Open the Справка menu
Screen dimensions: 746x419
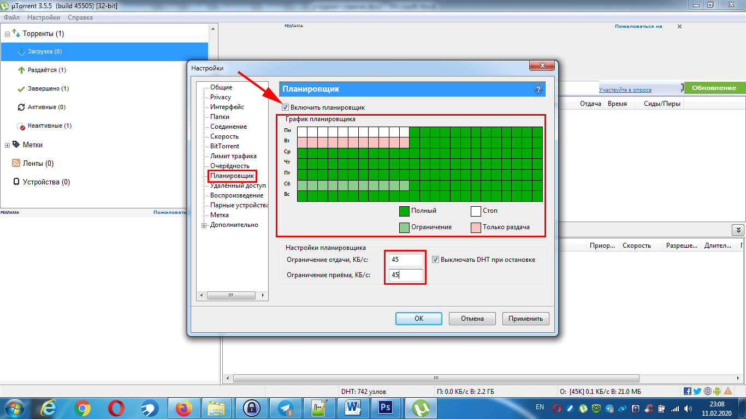(x=80, y=17)
